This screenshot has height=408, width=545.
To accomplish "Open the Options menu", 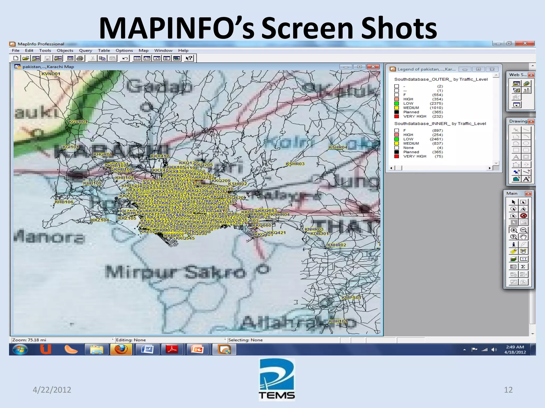I will pyautogui.click(x=124, y=50).
